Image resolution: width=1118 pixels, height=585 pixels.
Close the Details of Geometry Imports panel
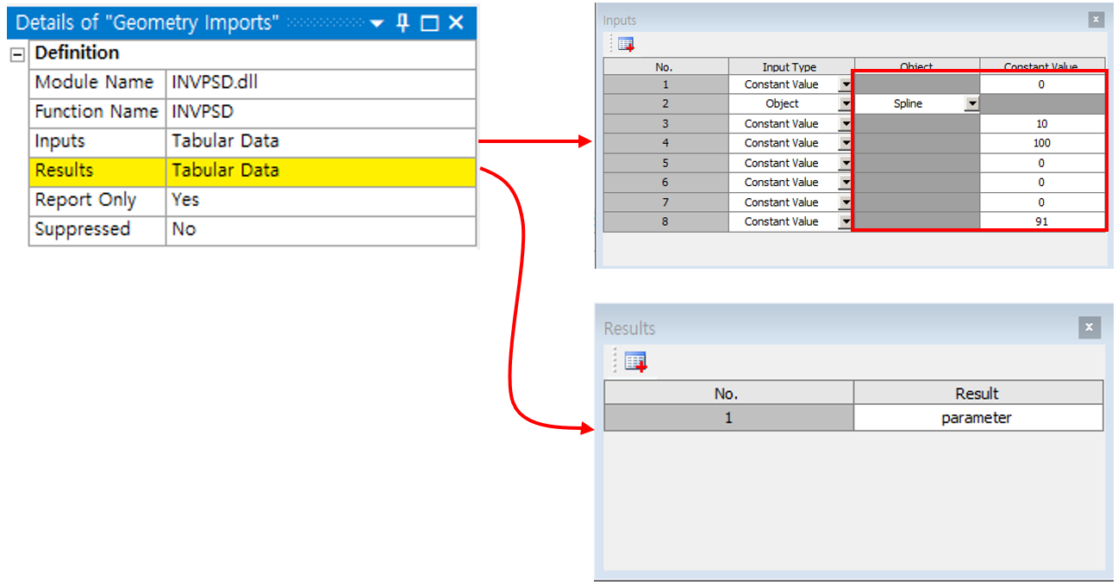(456, 23)
